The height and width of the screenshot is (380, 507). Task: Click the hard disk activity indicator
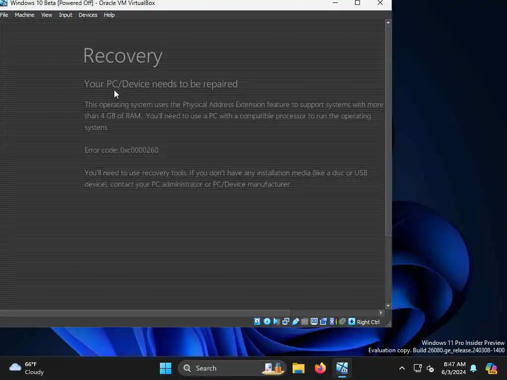pyautogui.click(x=257, y=321)
